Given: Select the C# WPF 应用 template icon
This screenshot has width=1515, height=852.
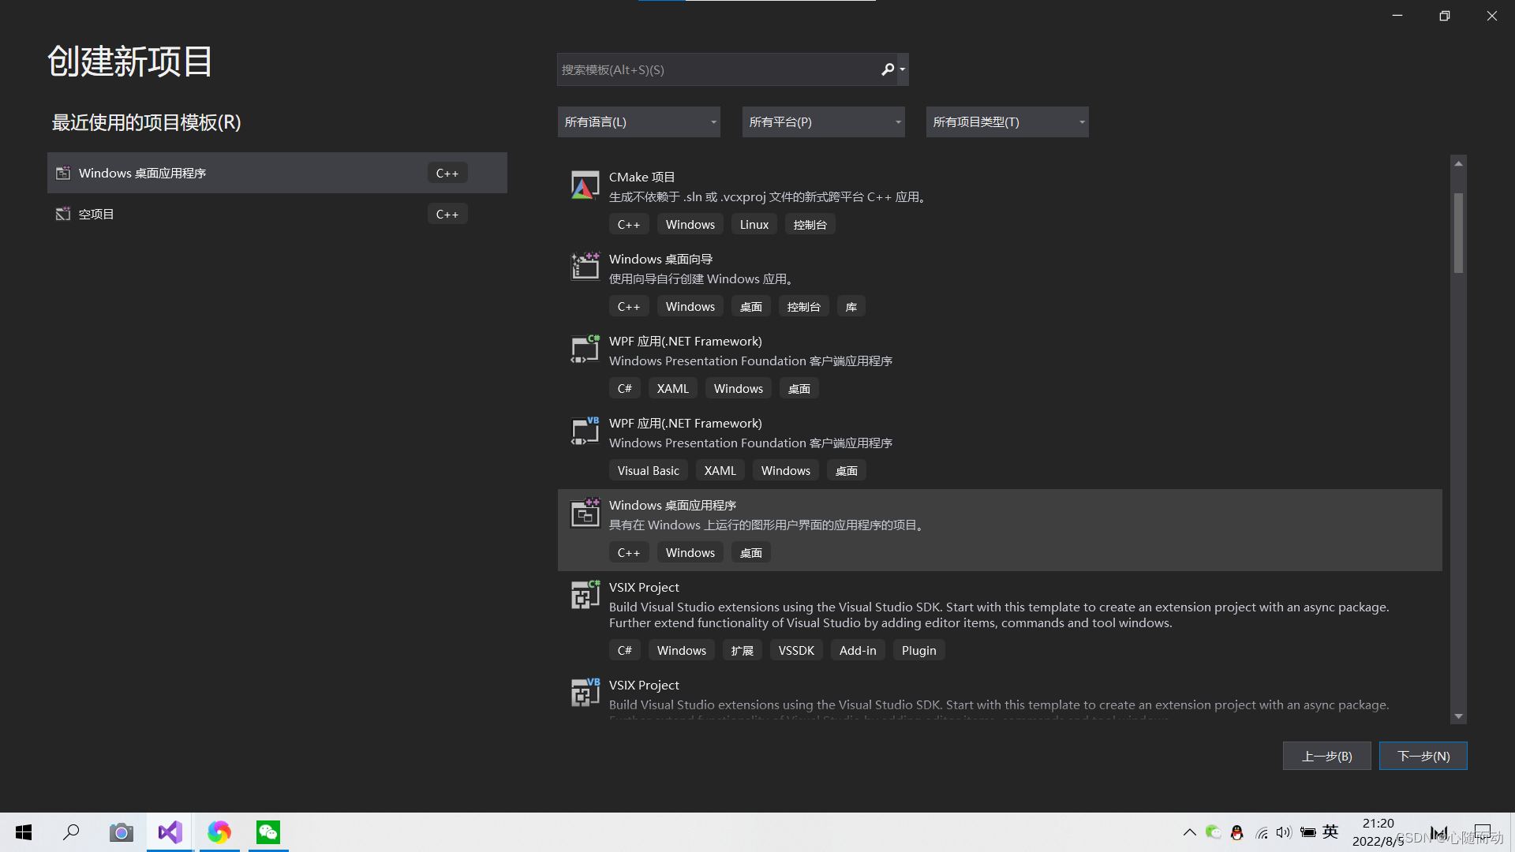Looking at the screenshot, I should 585,349.
